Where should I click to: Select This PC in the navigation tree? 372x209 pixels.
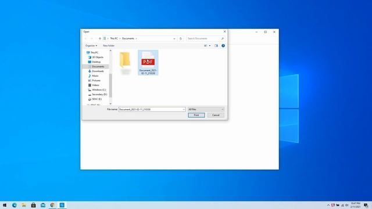pos(94,53)
